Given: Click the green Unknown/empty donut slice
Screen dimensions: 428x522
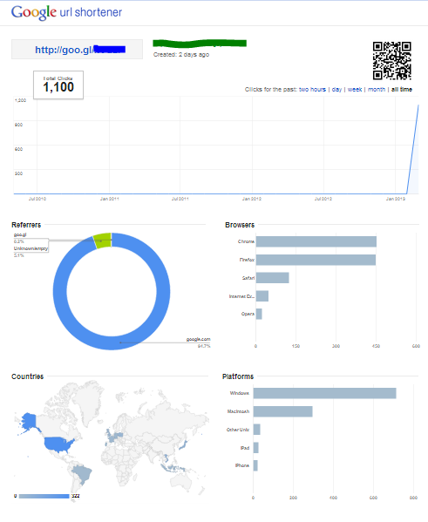Looking at the screenshot, I should [102, 241].
